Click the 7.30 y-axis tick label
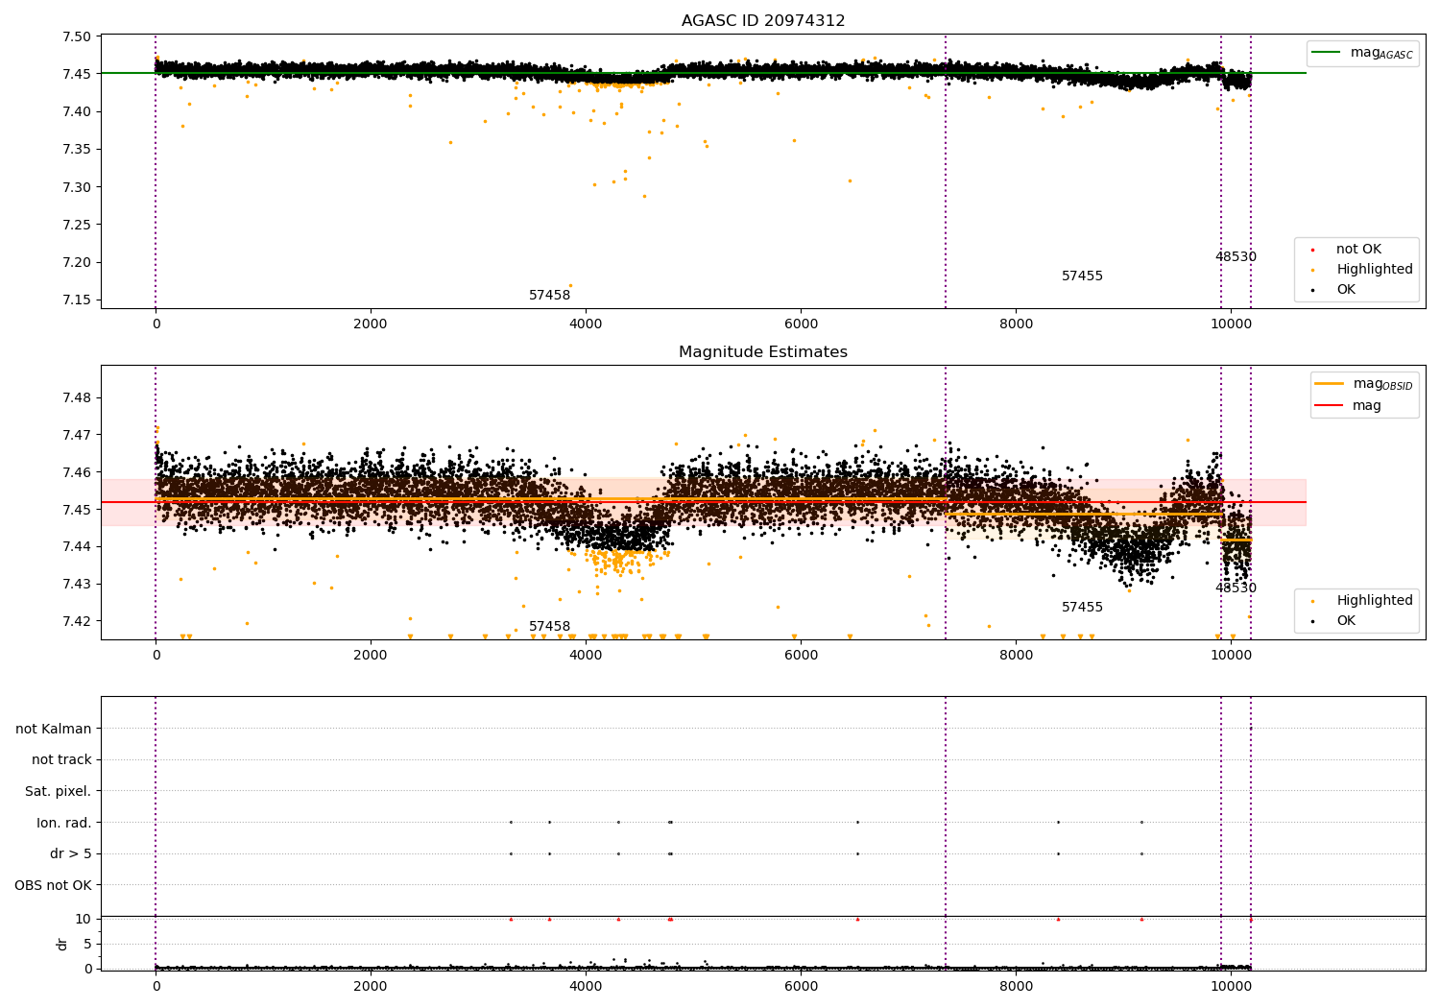1440x1008 pixels. coord(77,187)
